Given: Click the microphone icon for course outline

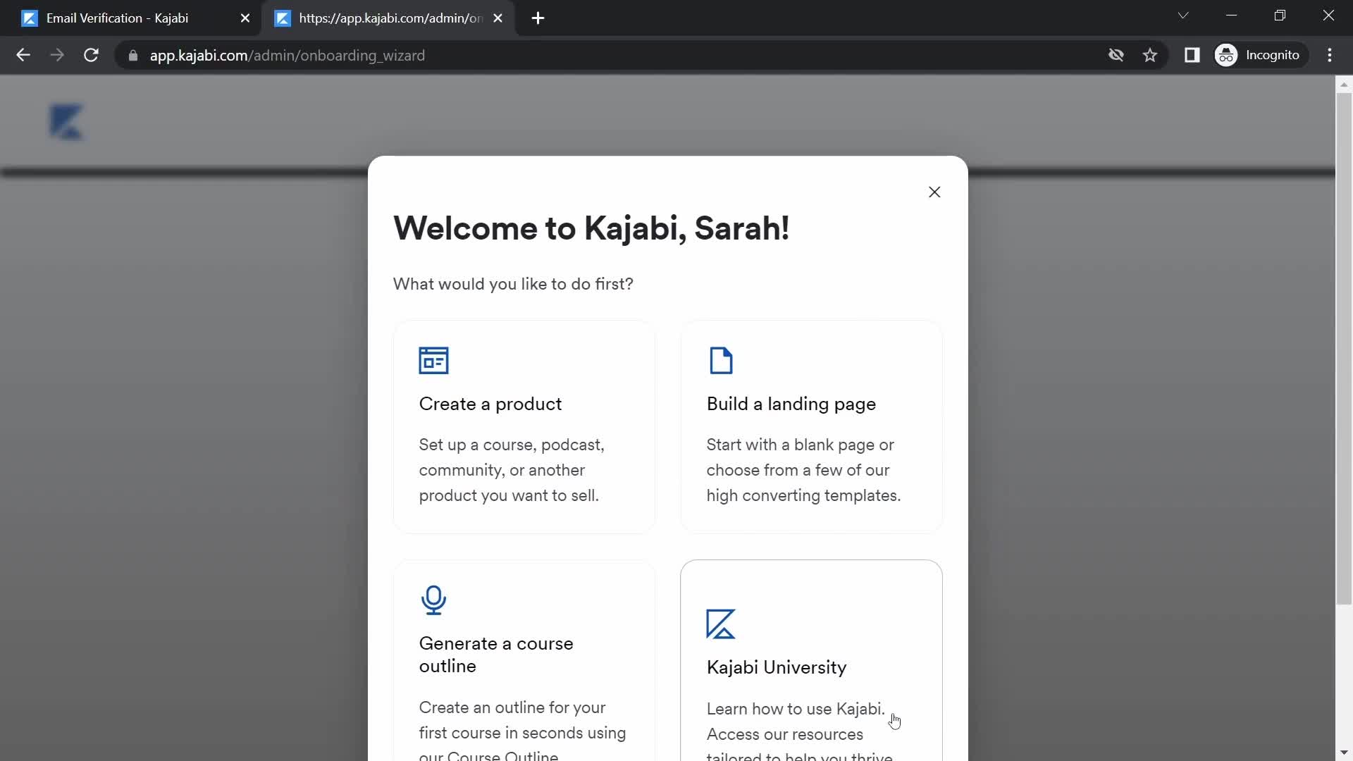Looking at the screenshot, I should (x=433, y=600).
